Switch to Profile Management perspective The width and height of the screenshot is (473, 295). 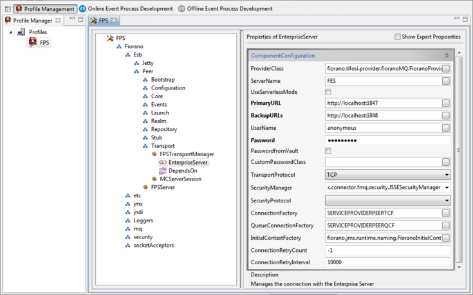click(45, 9)
